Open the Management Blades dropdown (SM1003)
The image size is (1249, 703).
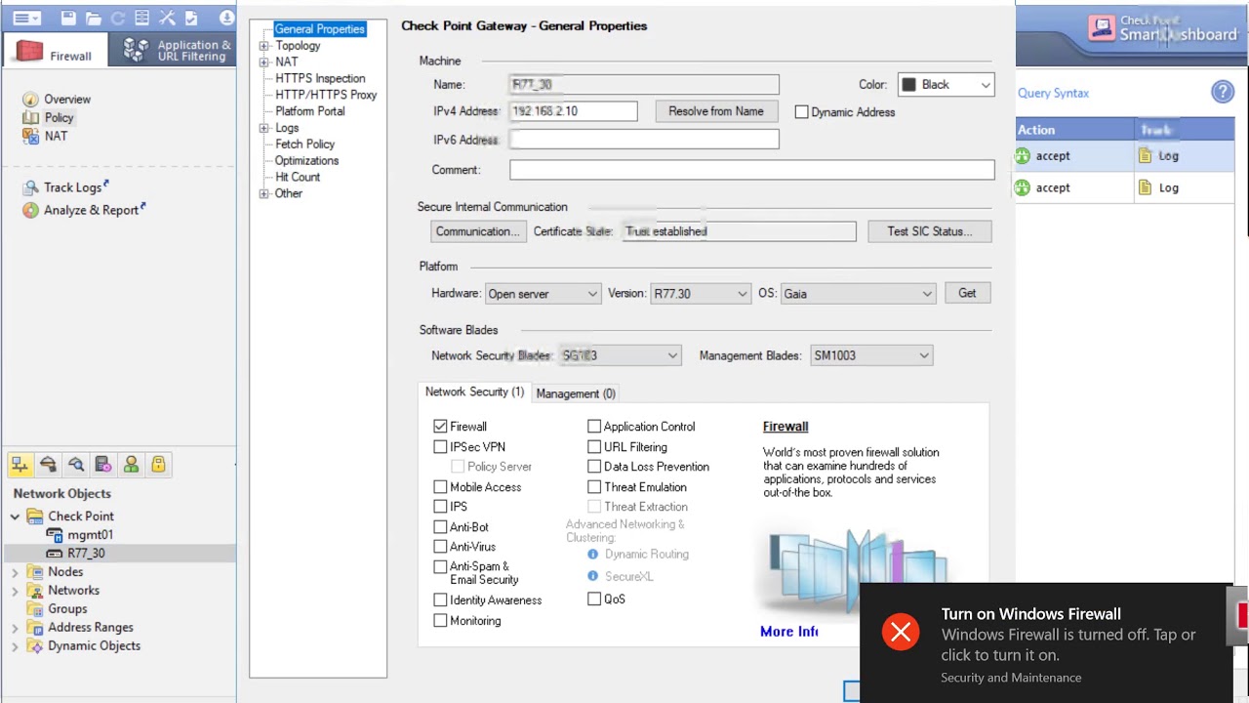[x=871, y=355]
